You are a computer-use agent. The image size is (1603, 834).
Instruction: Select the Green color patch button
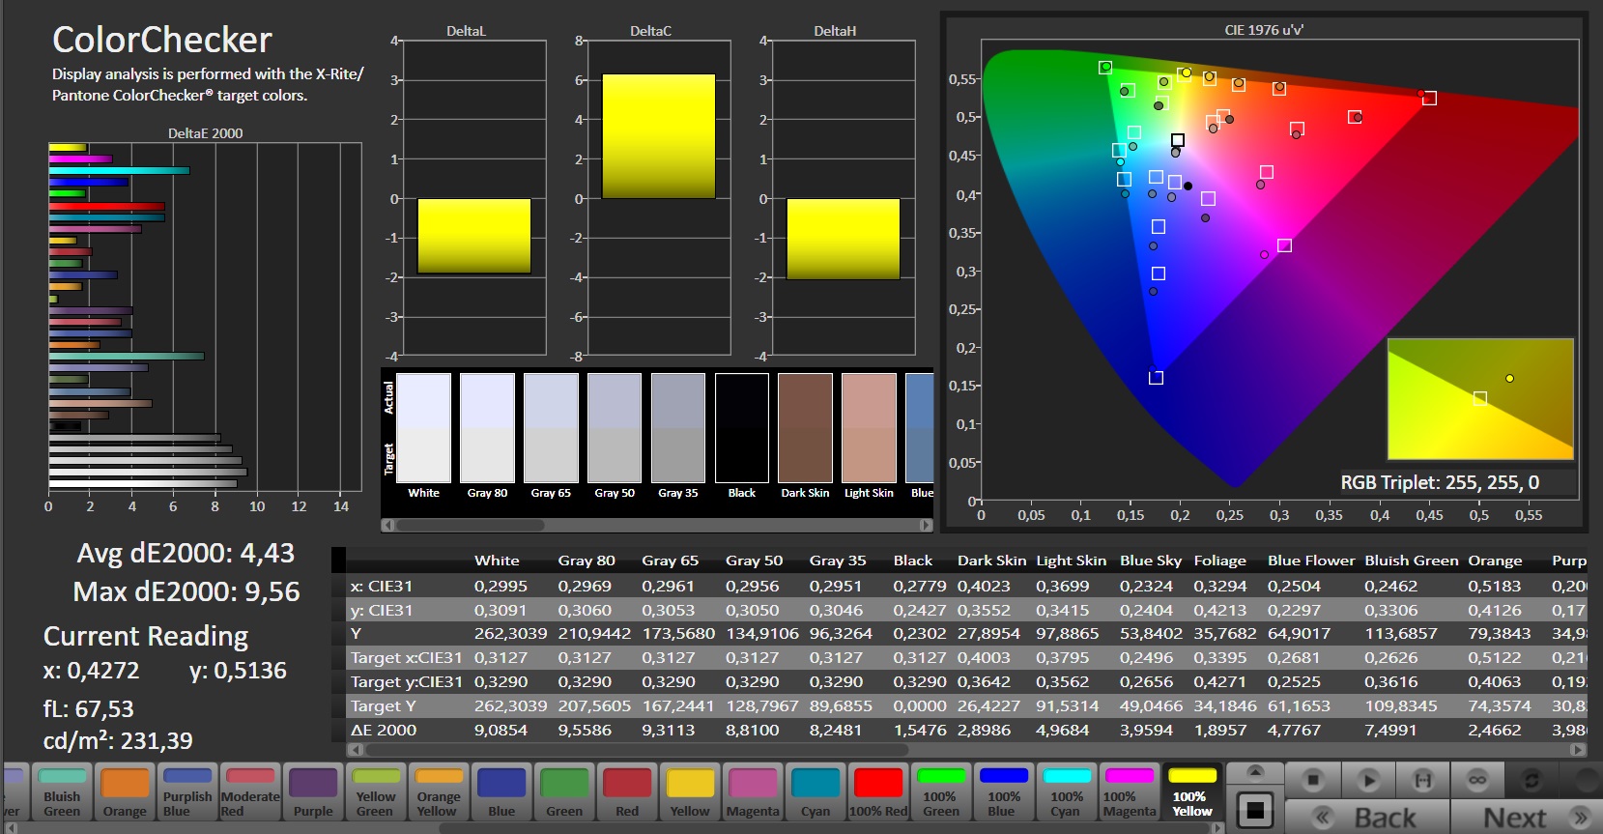(564, 792)
